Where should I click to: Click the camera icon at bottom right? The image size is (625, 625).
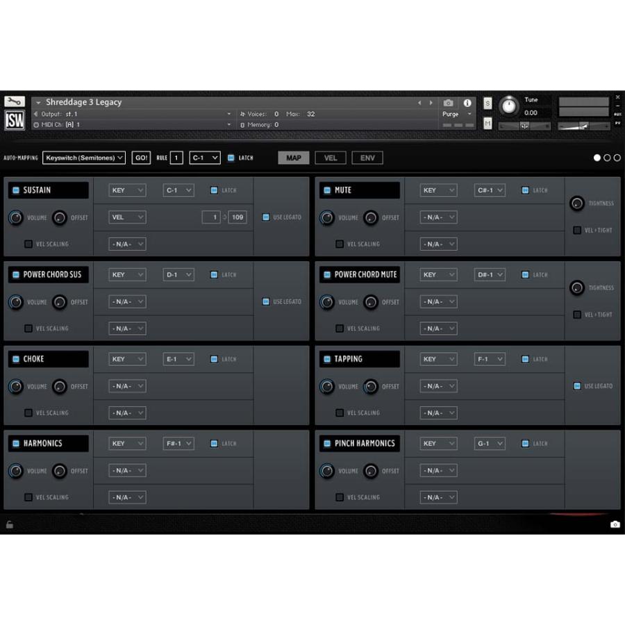[x=615, y=524]
